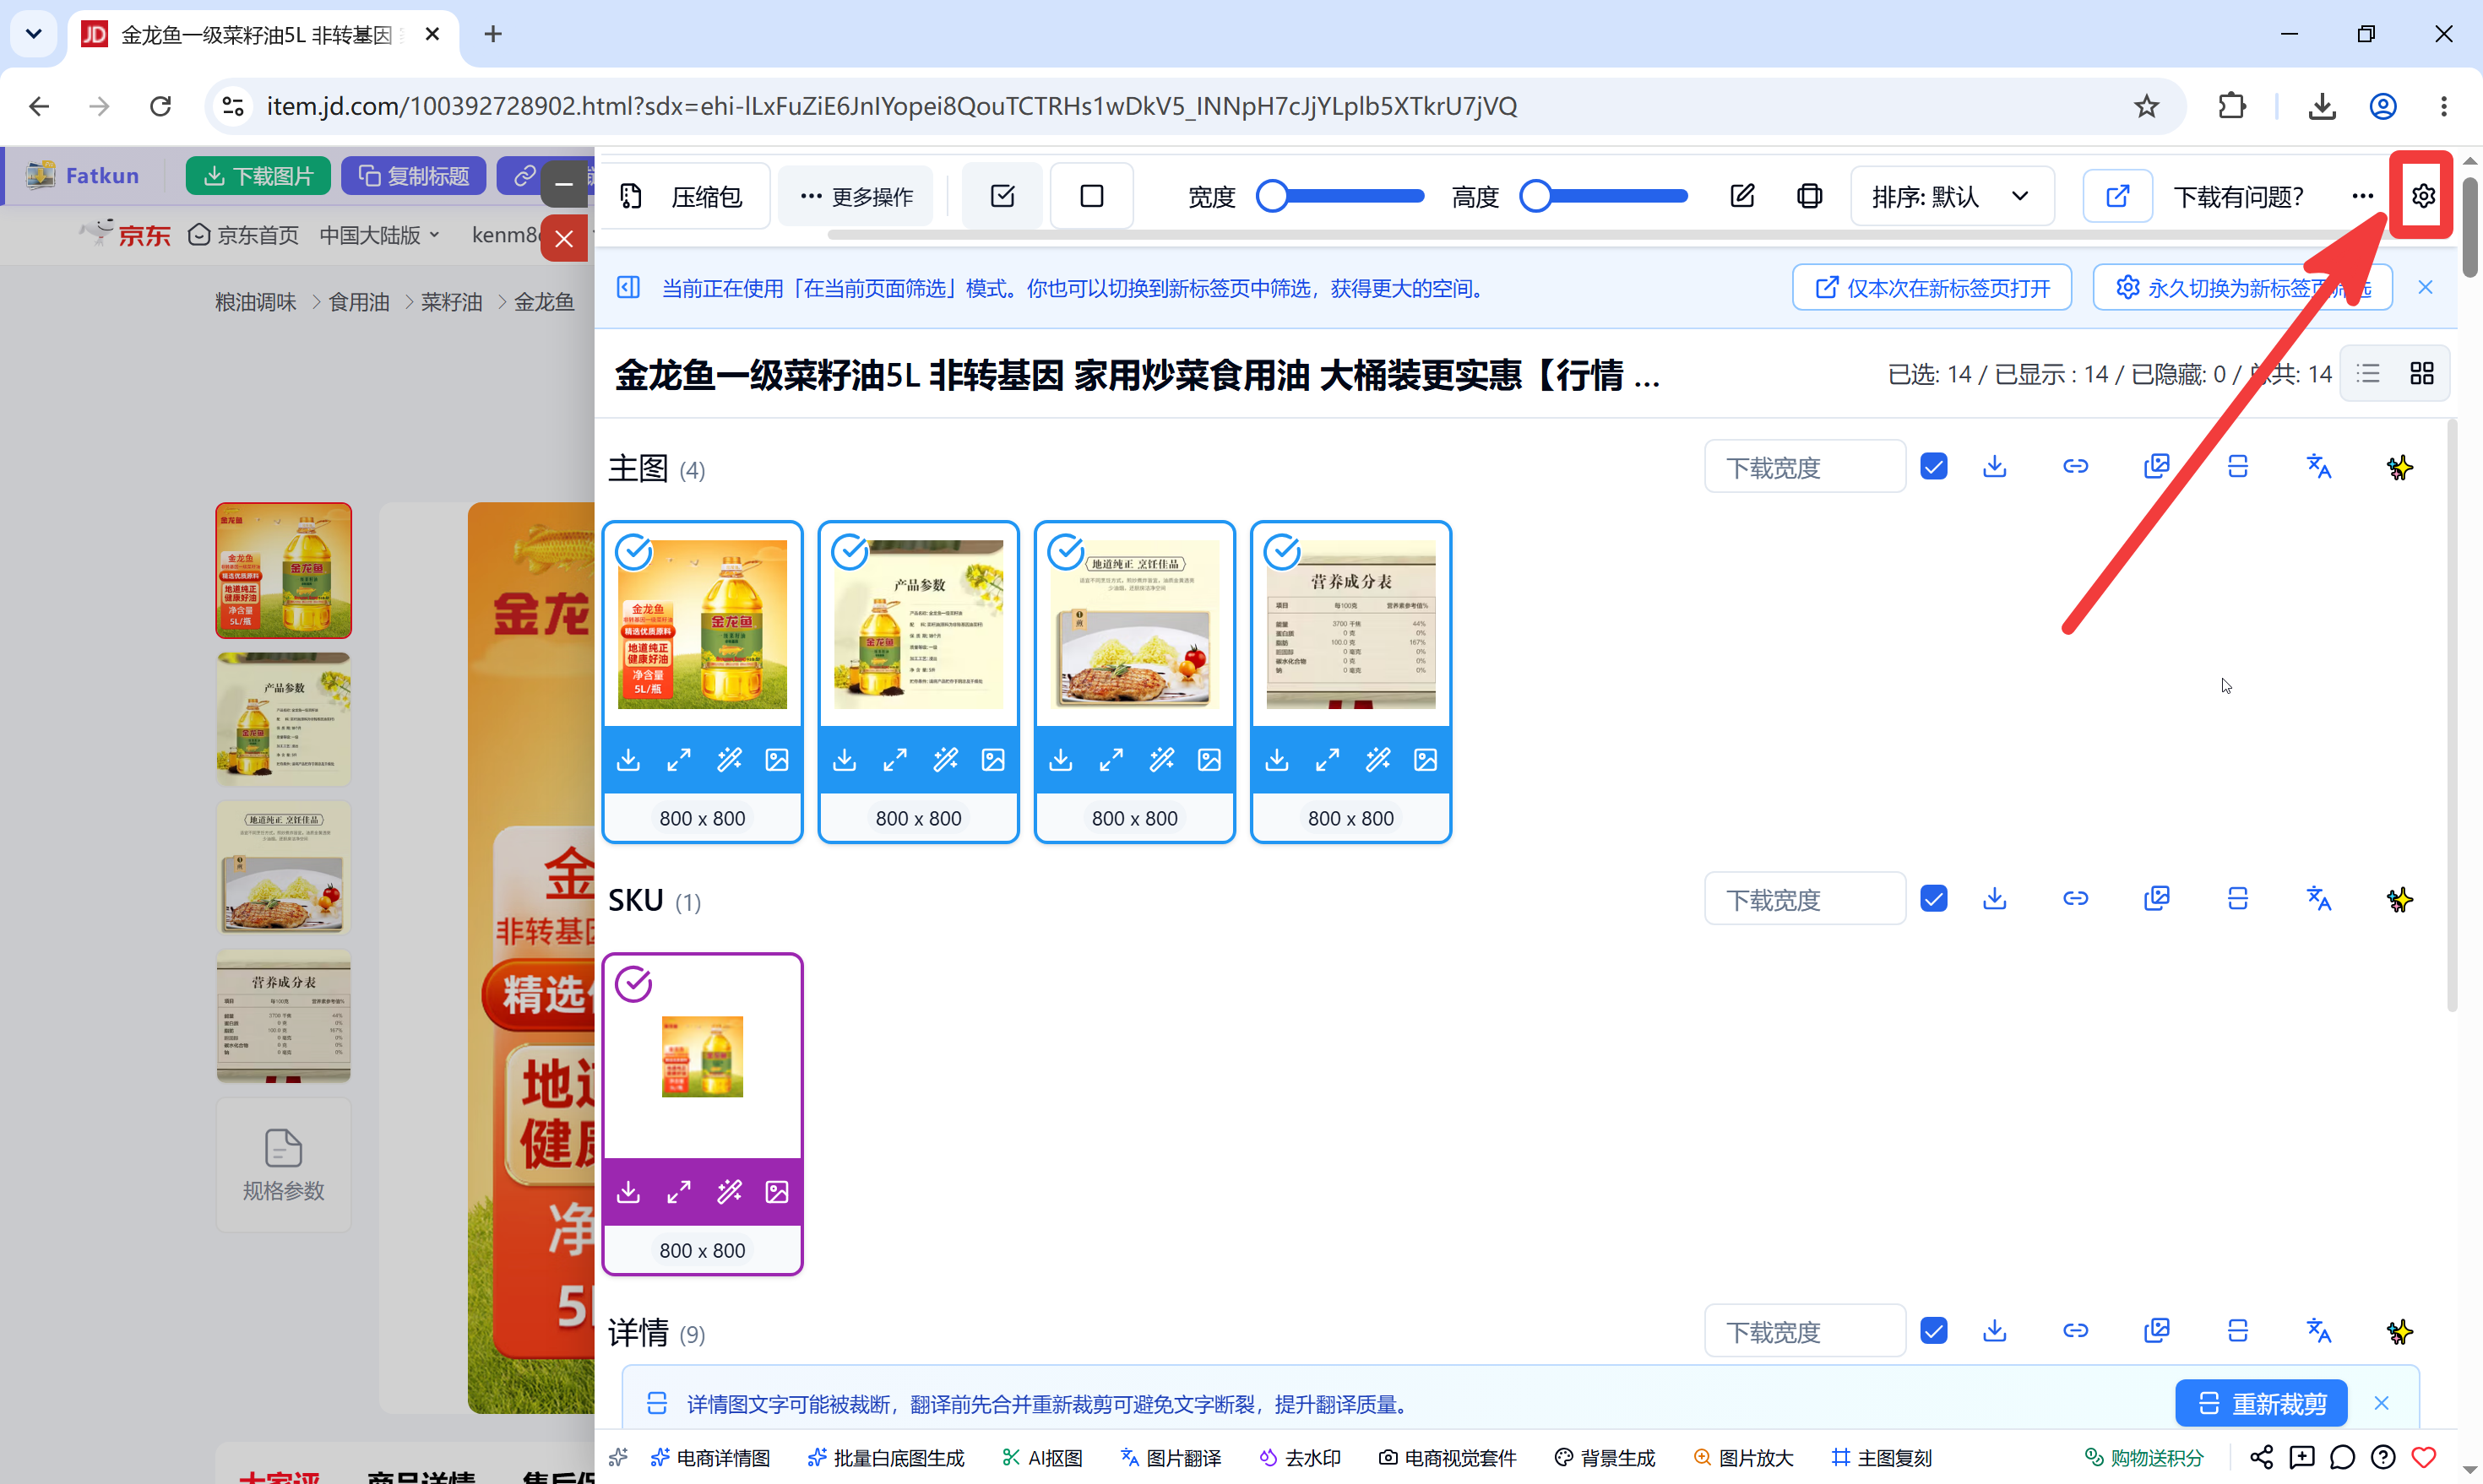Click the help question-mark icon in bottom bar
The height and width of the screenshot is (1484, 2483).
(x=2383, y=1458)
